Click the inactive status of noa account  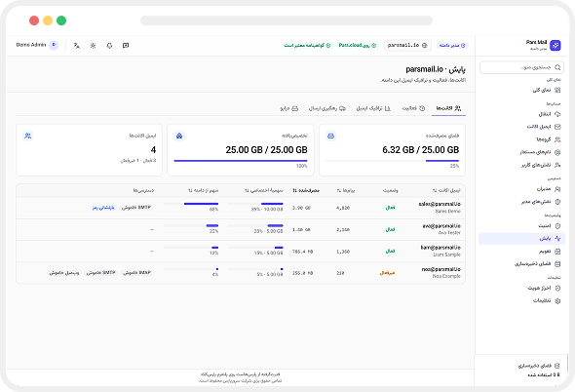(x=387, y=273)
